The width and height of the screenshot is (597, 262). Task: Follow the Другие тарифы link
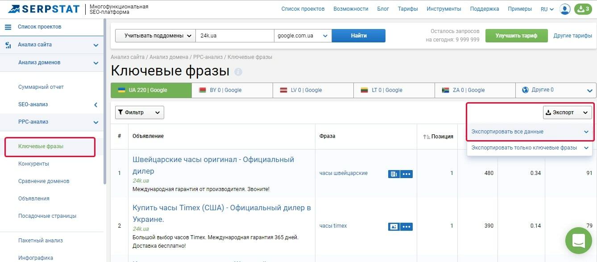click(x=573, y=36)
